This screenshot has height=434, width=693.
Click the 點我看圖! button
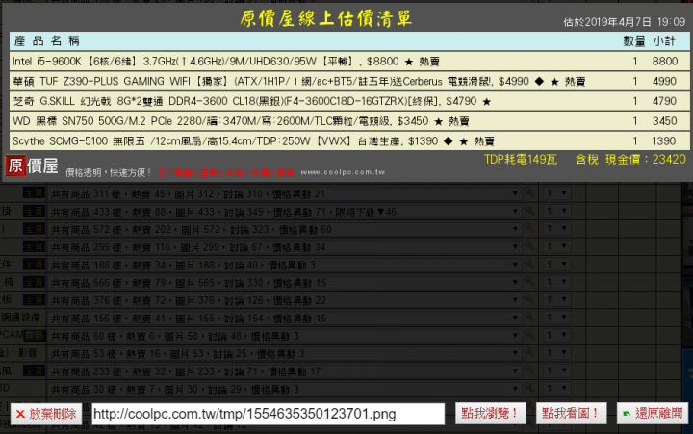(x=571, y=413)
